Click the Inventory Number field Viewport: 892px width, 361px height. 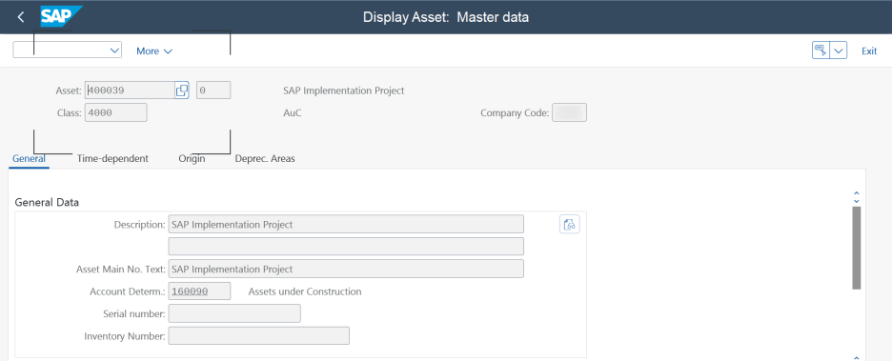point(259,336)
